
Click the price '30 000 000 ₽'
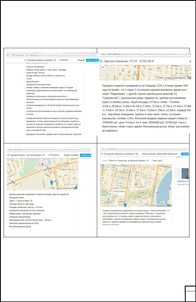click(x=147, y=61)
